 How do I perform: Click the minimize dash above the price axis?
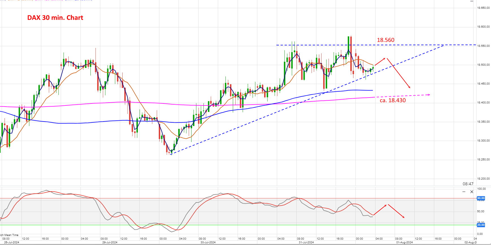pos(472,1)
